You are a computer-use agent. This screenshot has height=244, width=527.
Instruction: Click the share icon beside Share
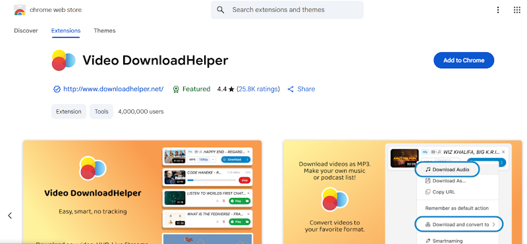pyautogui.click(x=291, y=89)
